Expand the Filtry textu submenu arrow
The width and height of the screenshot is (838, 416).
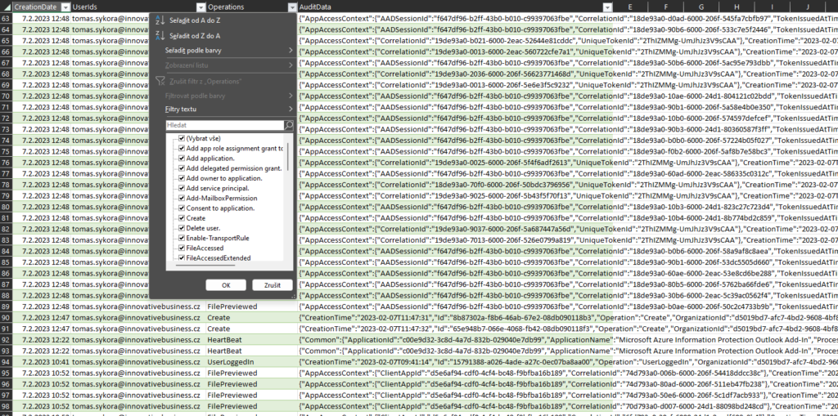pyautogui.click(x=291, y=109)
